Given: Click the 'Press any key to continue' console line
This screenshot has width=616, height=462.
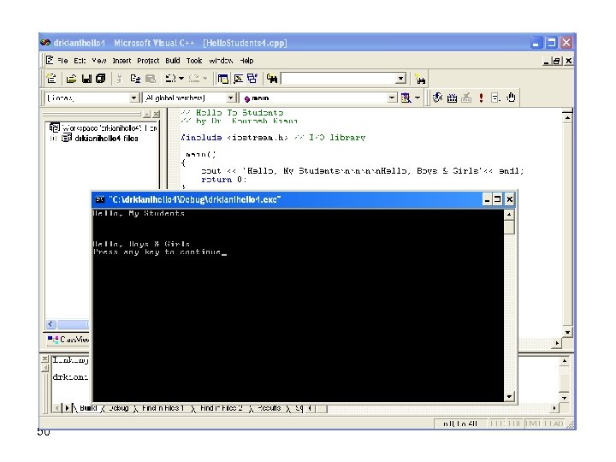Looking at the screenshot, I should coord(157,252).
